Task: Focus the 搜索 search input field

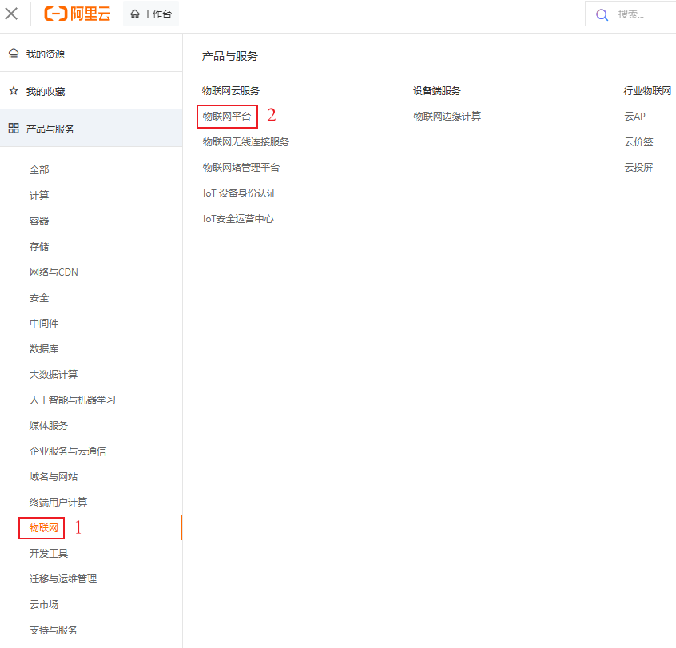Action: point(630,14)
